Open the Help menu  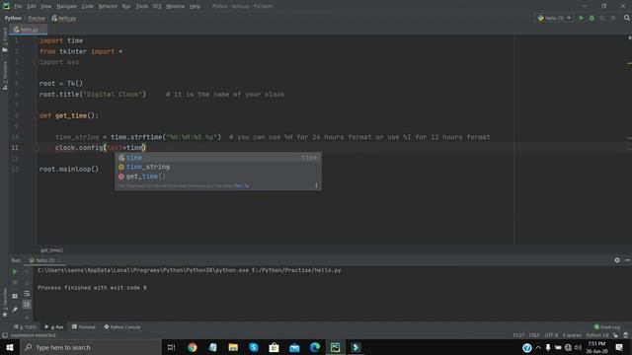[x=196, y=7]
